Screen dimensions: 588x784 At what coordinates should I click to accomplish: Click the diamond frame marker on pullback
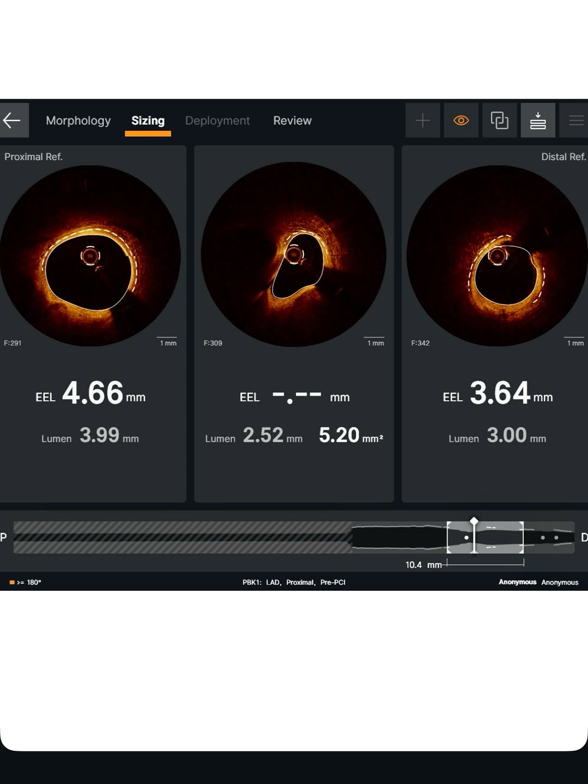(x=474, y=521)
